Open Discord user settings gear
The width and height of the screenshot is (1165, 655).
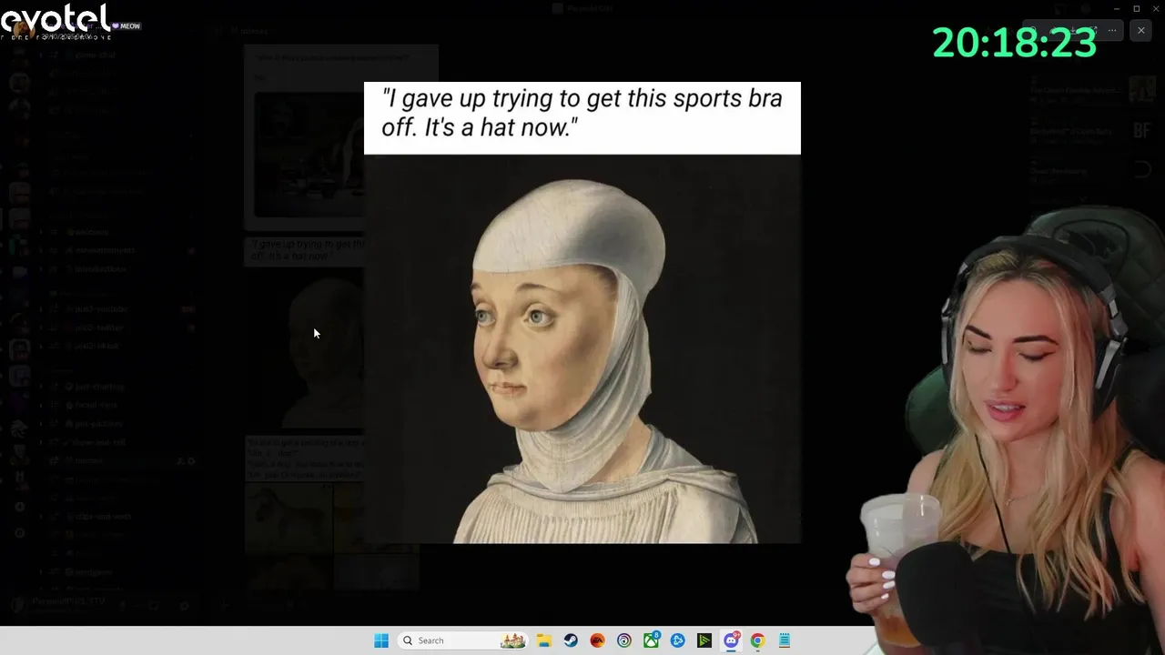[184, 606]
